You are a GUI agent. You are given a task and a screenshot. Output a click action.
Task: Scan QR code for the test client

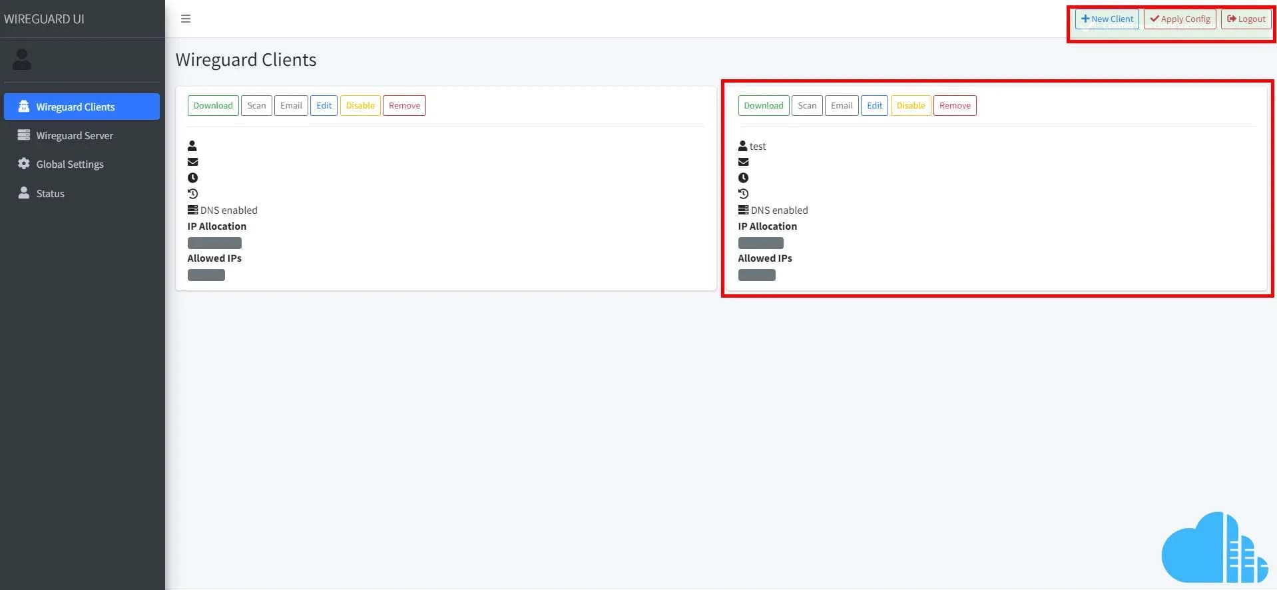807,105
